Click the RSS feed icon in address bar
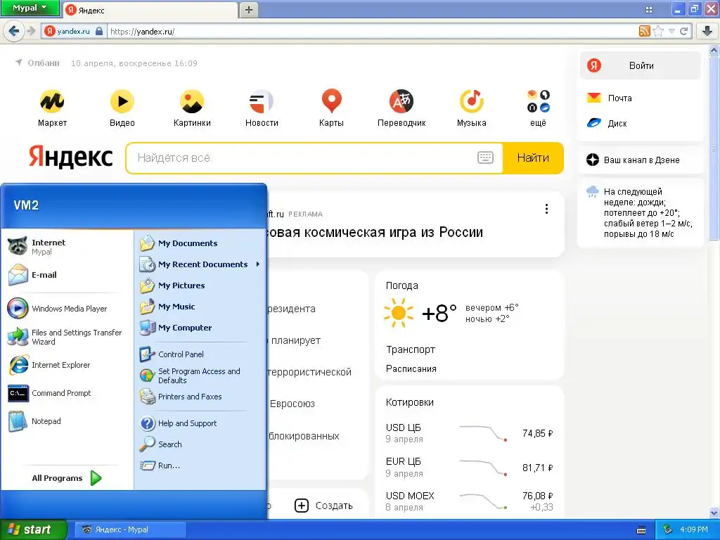The height and width of the screenshot is (540, 720). [644, 31]
